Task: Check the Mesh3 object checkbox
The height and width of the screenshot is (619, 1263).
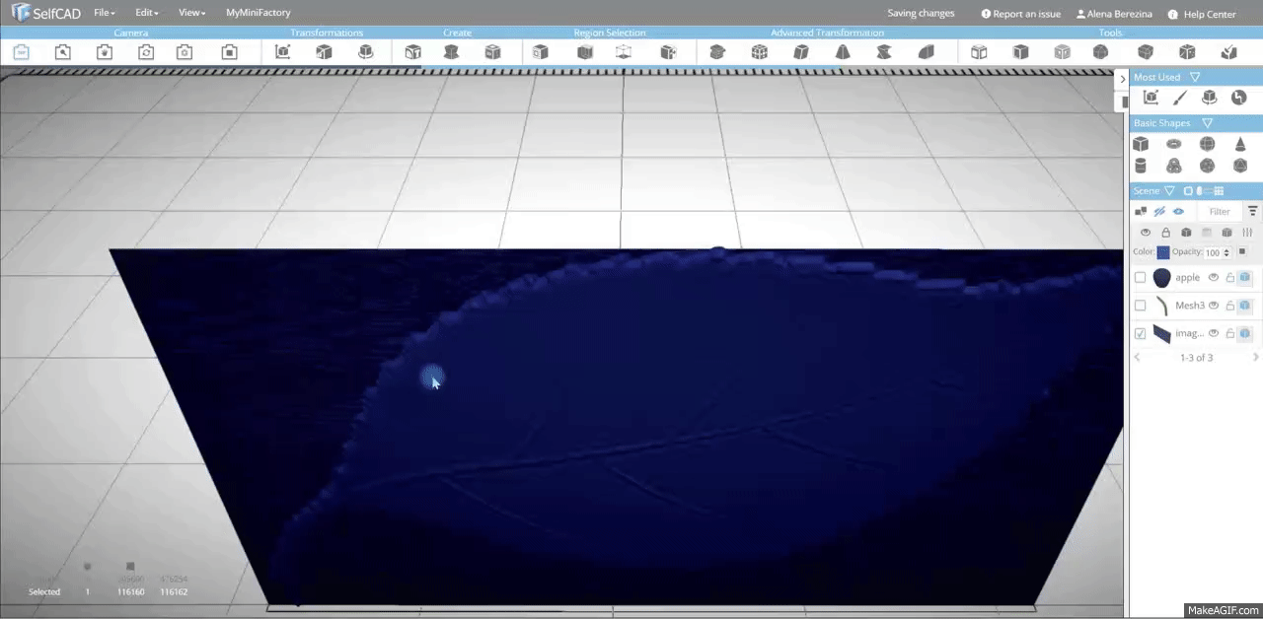Action: click(1141, 306)
